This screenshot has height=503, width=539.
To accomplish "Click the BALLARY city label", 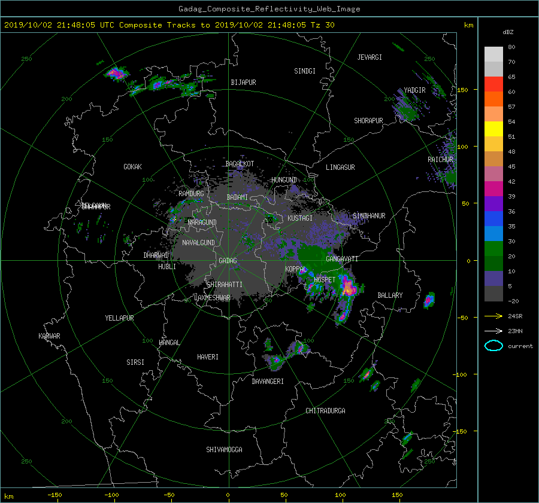I will tap(390, 295).
